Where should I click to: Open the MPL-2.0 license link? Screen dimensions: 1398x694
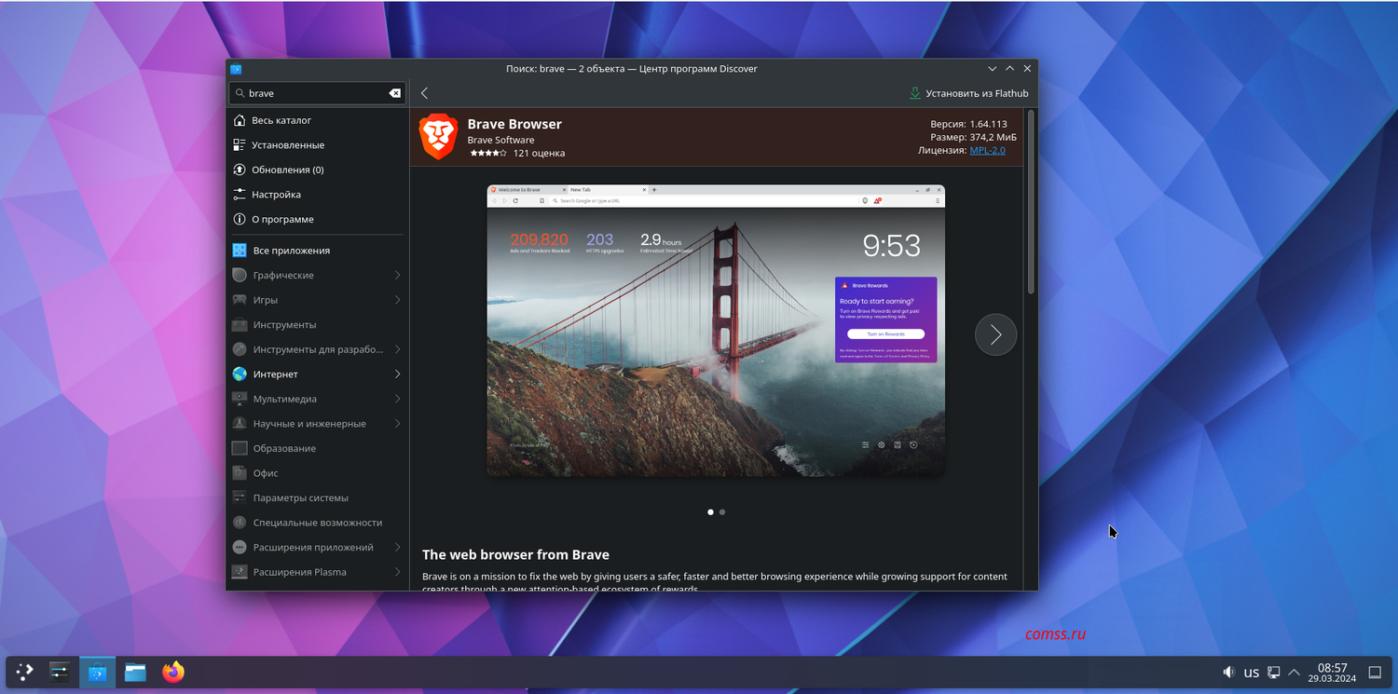[x=988, y=150]
